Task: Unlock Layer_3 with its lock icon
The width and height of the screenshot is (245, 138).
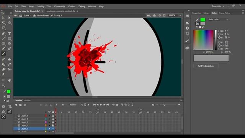Action: [53, 125]
